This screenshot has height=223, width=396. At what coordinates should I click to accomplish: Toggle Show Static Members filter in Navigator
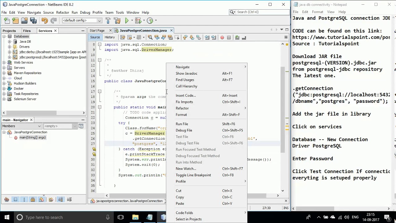[x=24, y=199]
